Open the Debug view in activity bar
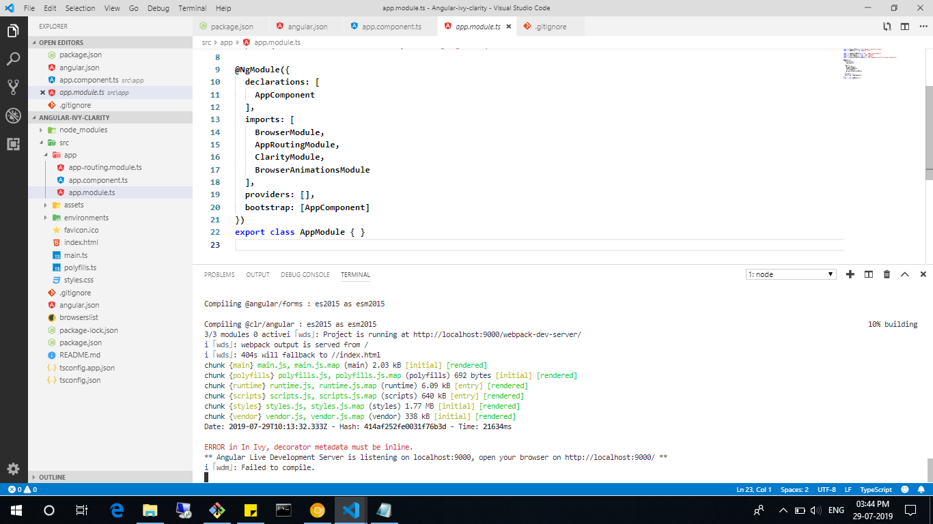This screenshot has width=933, height=524. click(x=13, y=115)
